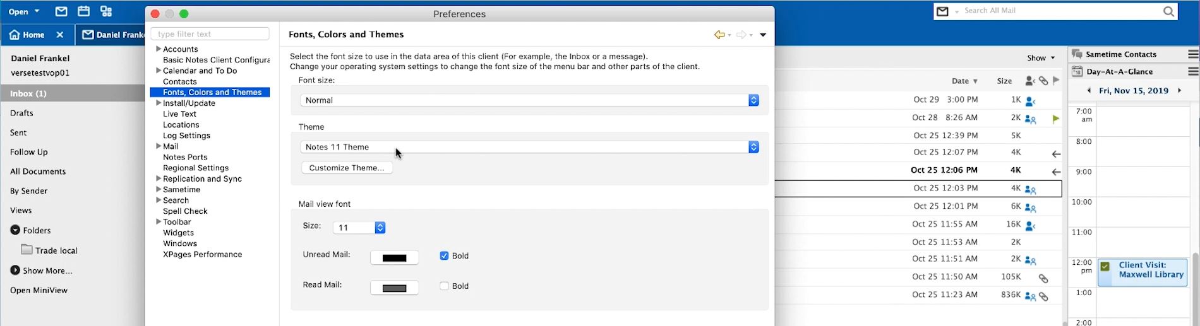The width and height of the screenshot is (1200, 326).
Task: Enable Bold checkbox for Read Mail
Action: (444, 286)
